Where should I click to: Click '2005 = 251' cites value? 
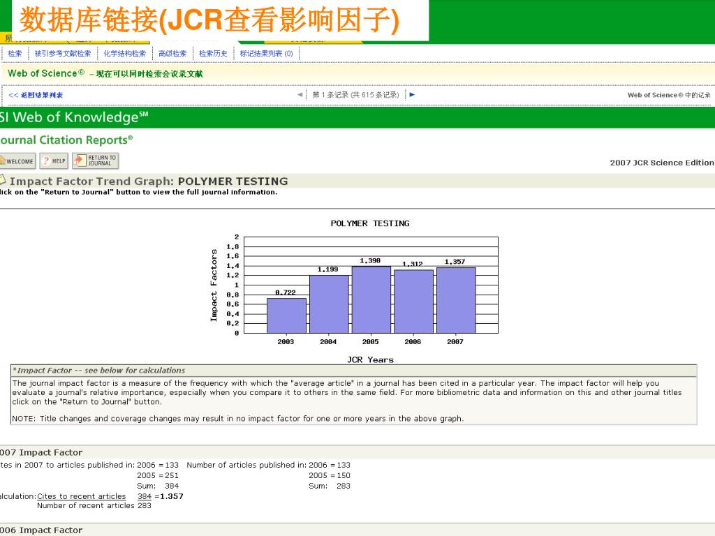[x=158, y=475]
